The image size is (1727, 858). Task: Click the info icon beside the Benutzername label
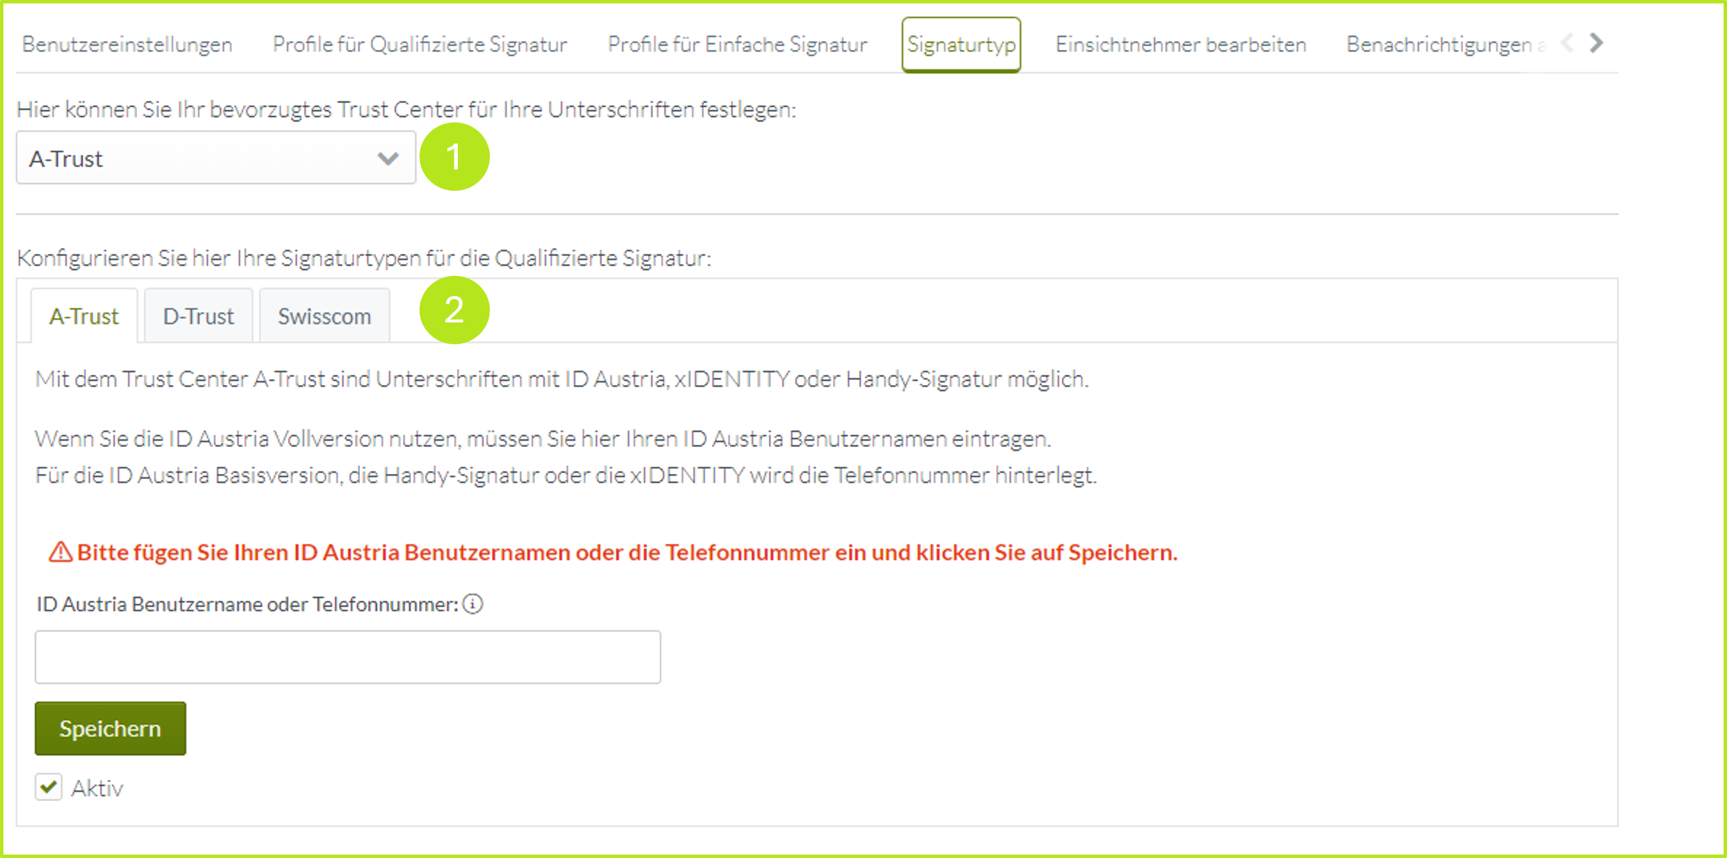[472, 604]
